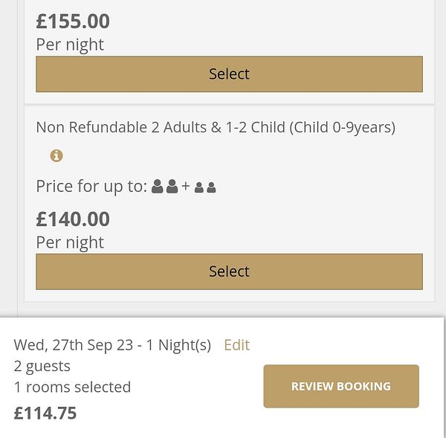The image size is (446, 438).
Task: Select the £155.00 per night rate
Action: tap(229, 74)
